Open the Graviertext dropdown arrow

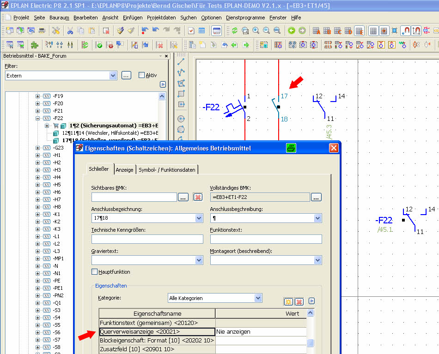[x=199, y=260]
